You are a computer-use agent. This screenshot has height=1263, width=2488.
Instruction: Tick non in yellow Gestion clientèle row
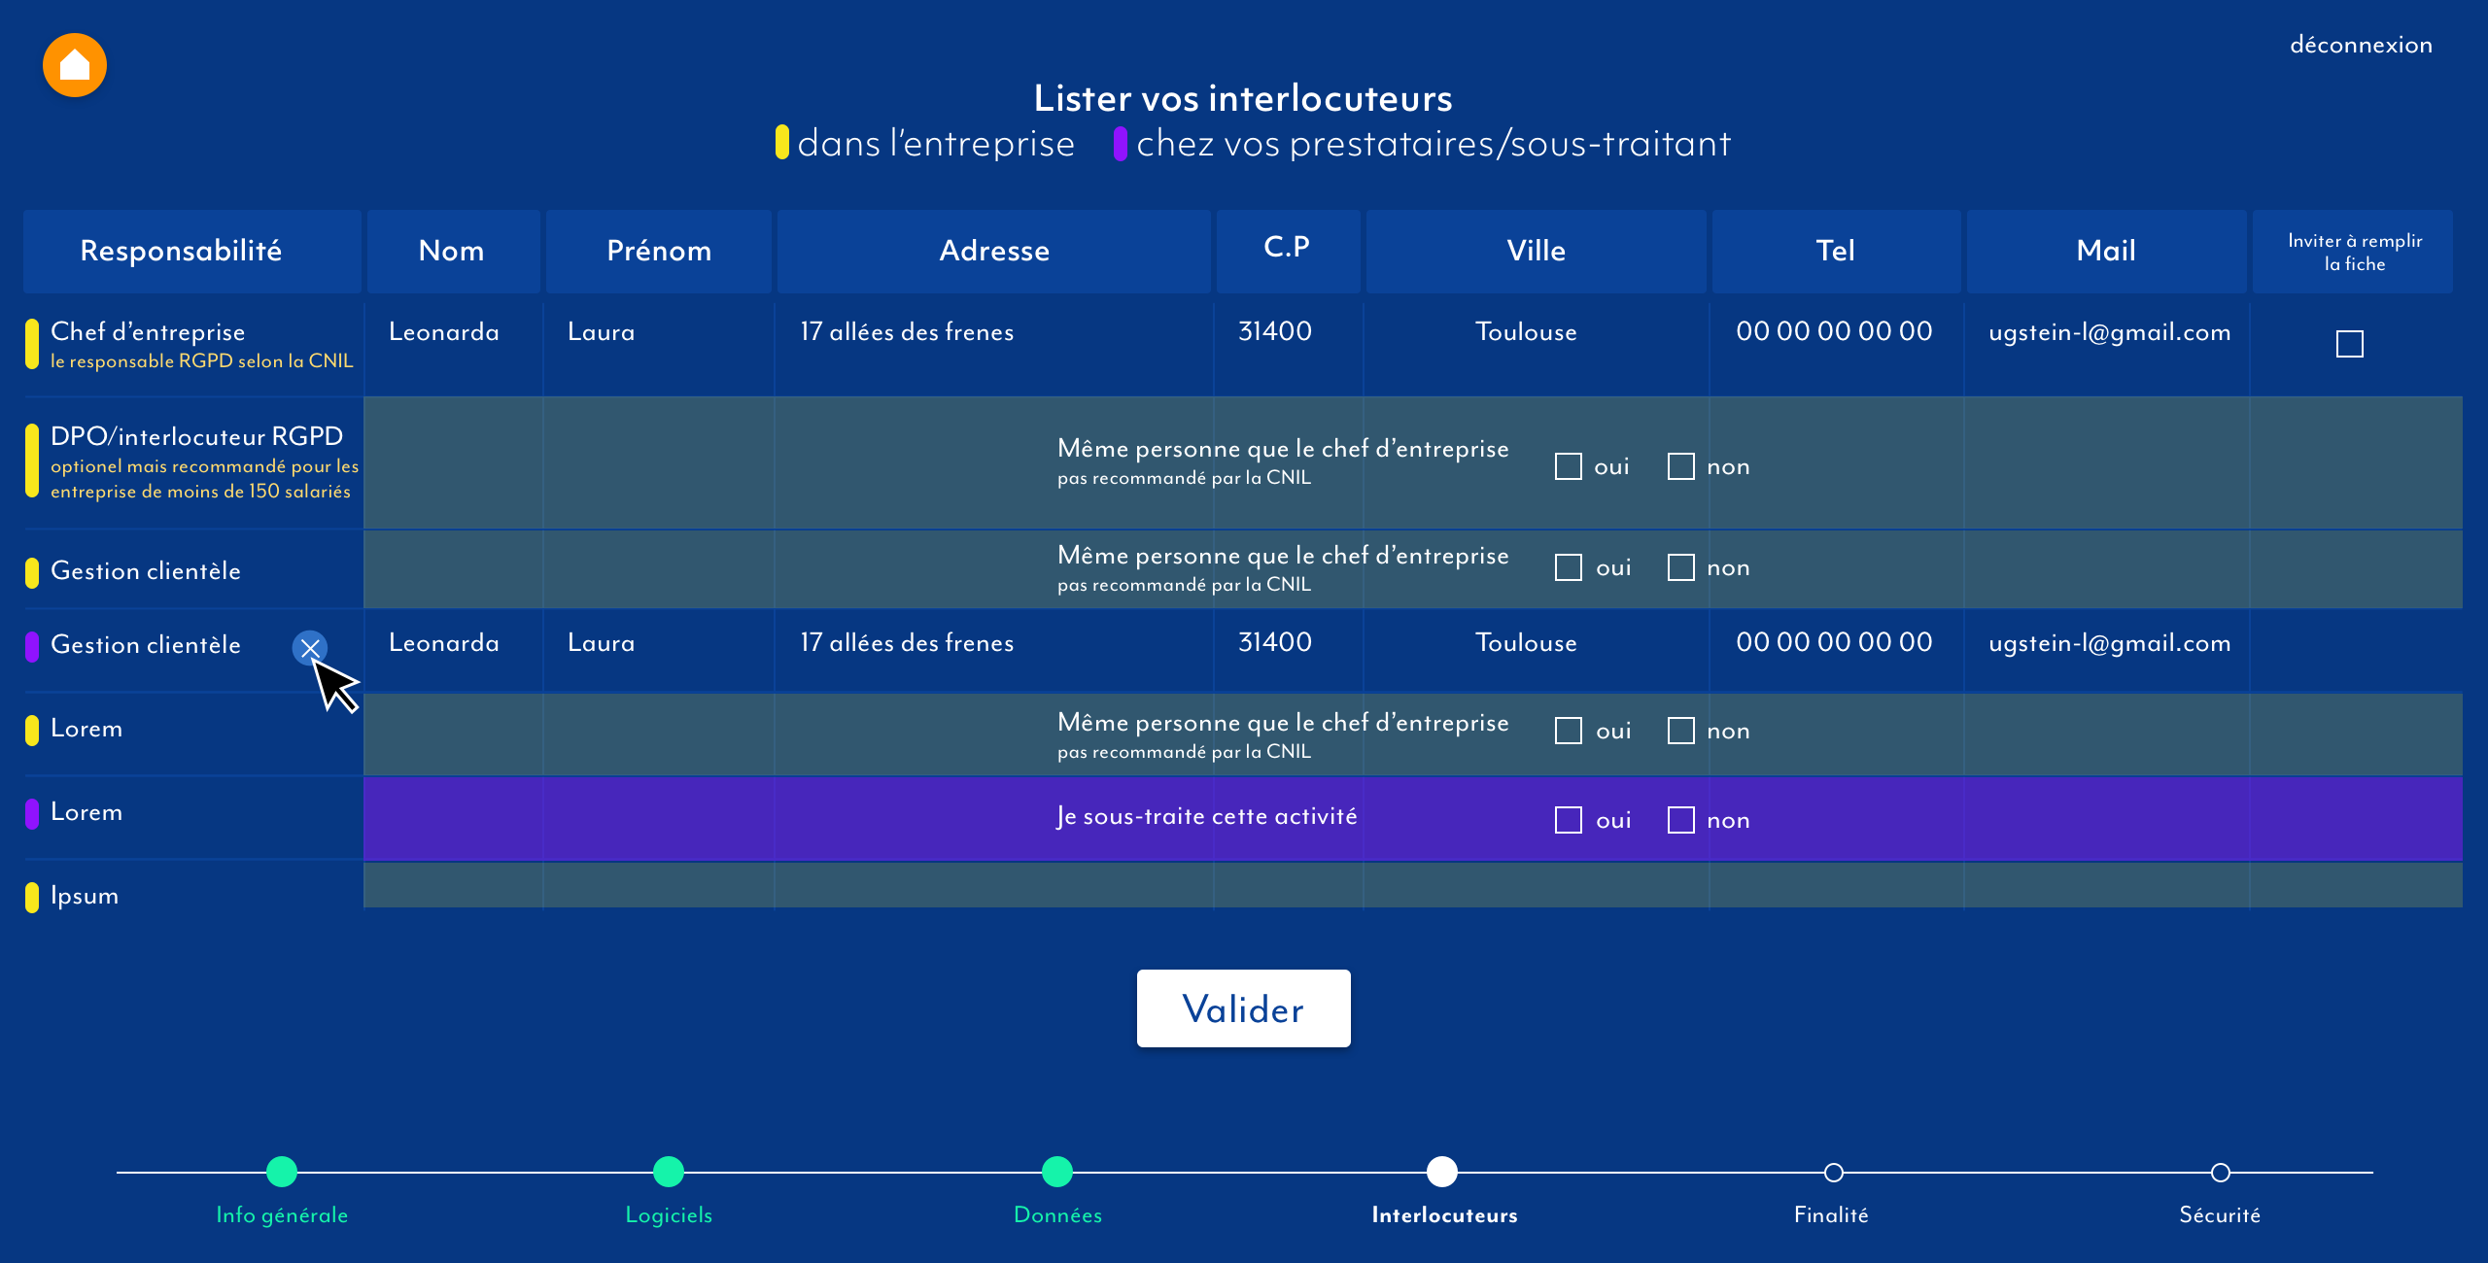[x=1681, y=567]
